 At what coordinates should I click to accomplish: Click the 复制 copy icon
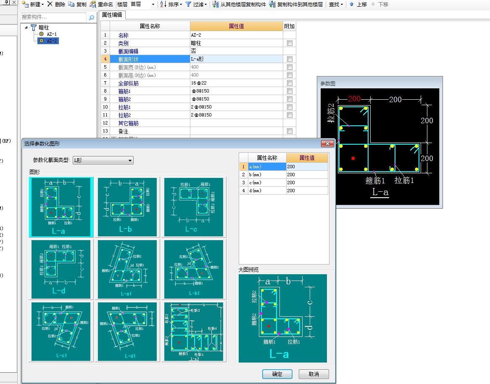[x=71, y=4]
